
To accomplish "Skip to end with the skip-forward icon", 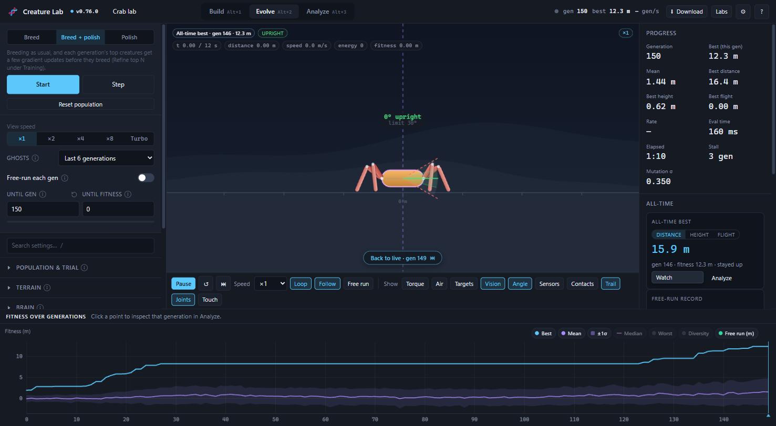I will click(223, 284).
